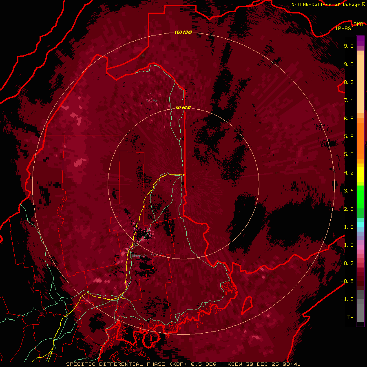Click the yellow band of the color scale
This screenshot has width=367, height=367.
coord(360,175)
